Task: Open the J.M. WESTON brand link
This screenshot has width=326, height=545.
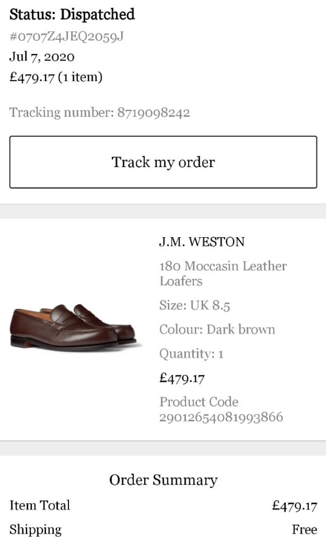Action: 201,242
